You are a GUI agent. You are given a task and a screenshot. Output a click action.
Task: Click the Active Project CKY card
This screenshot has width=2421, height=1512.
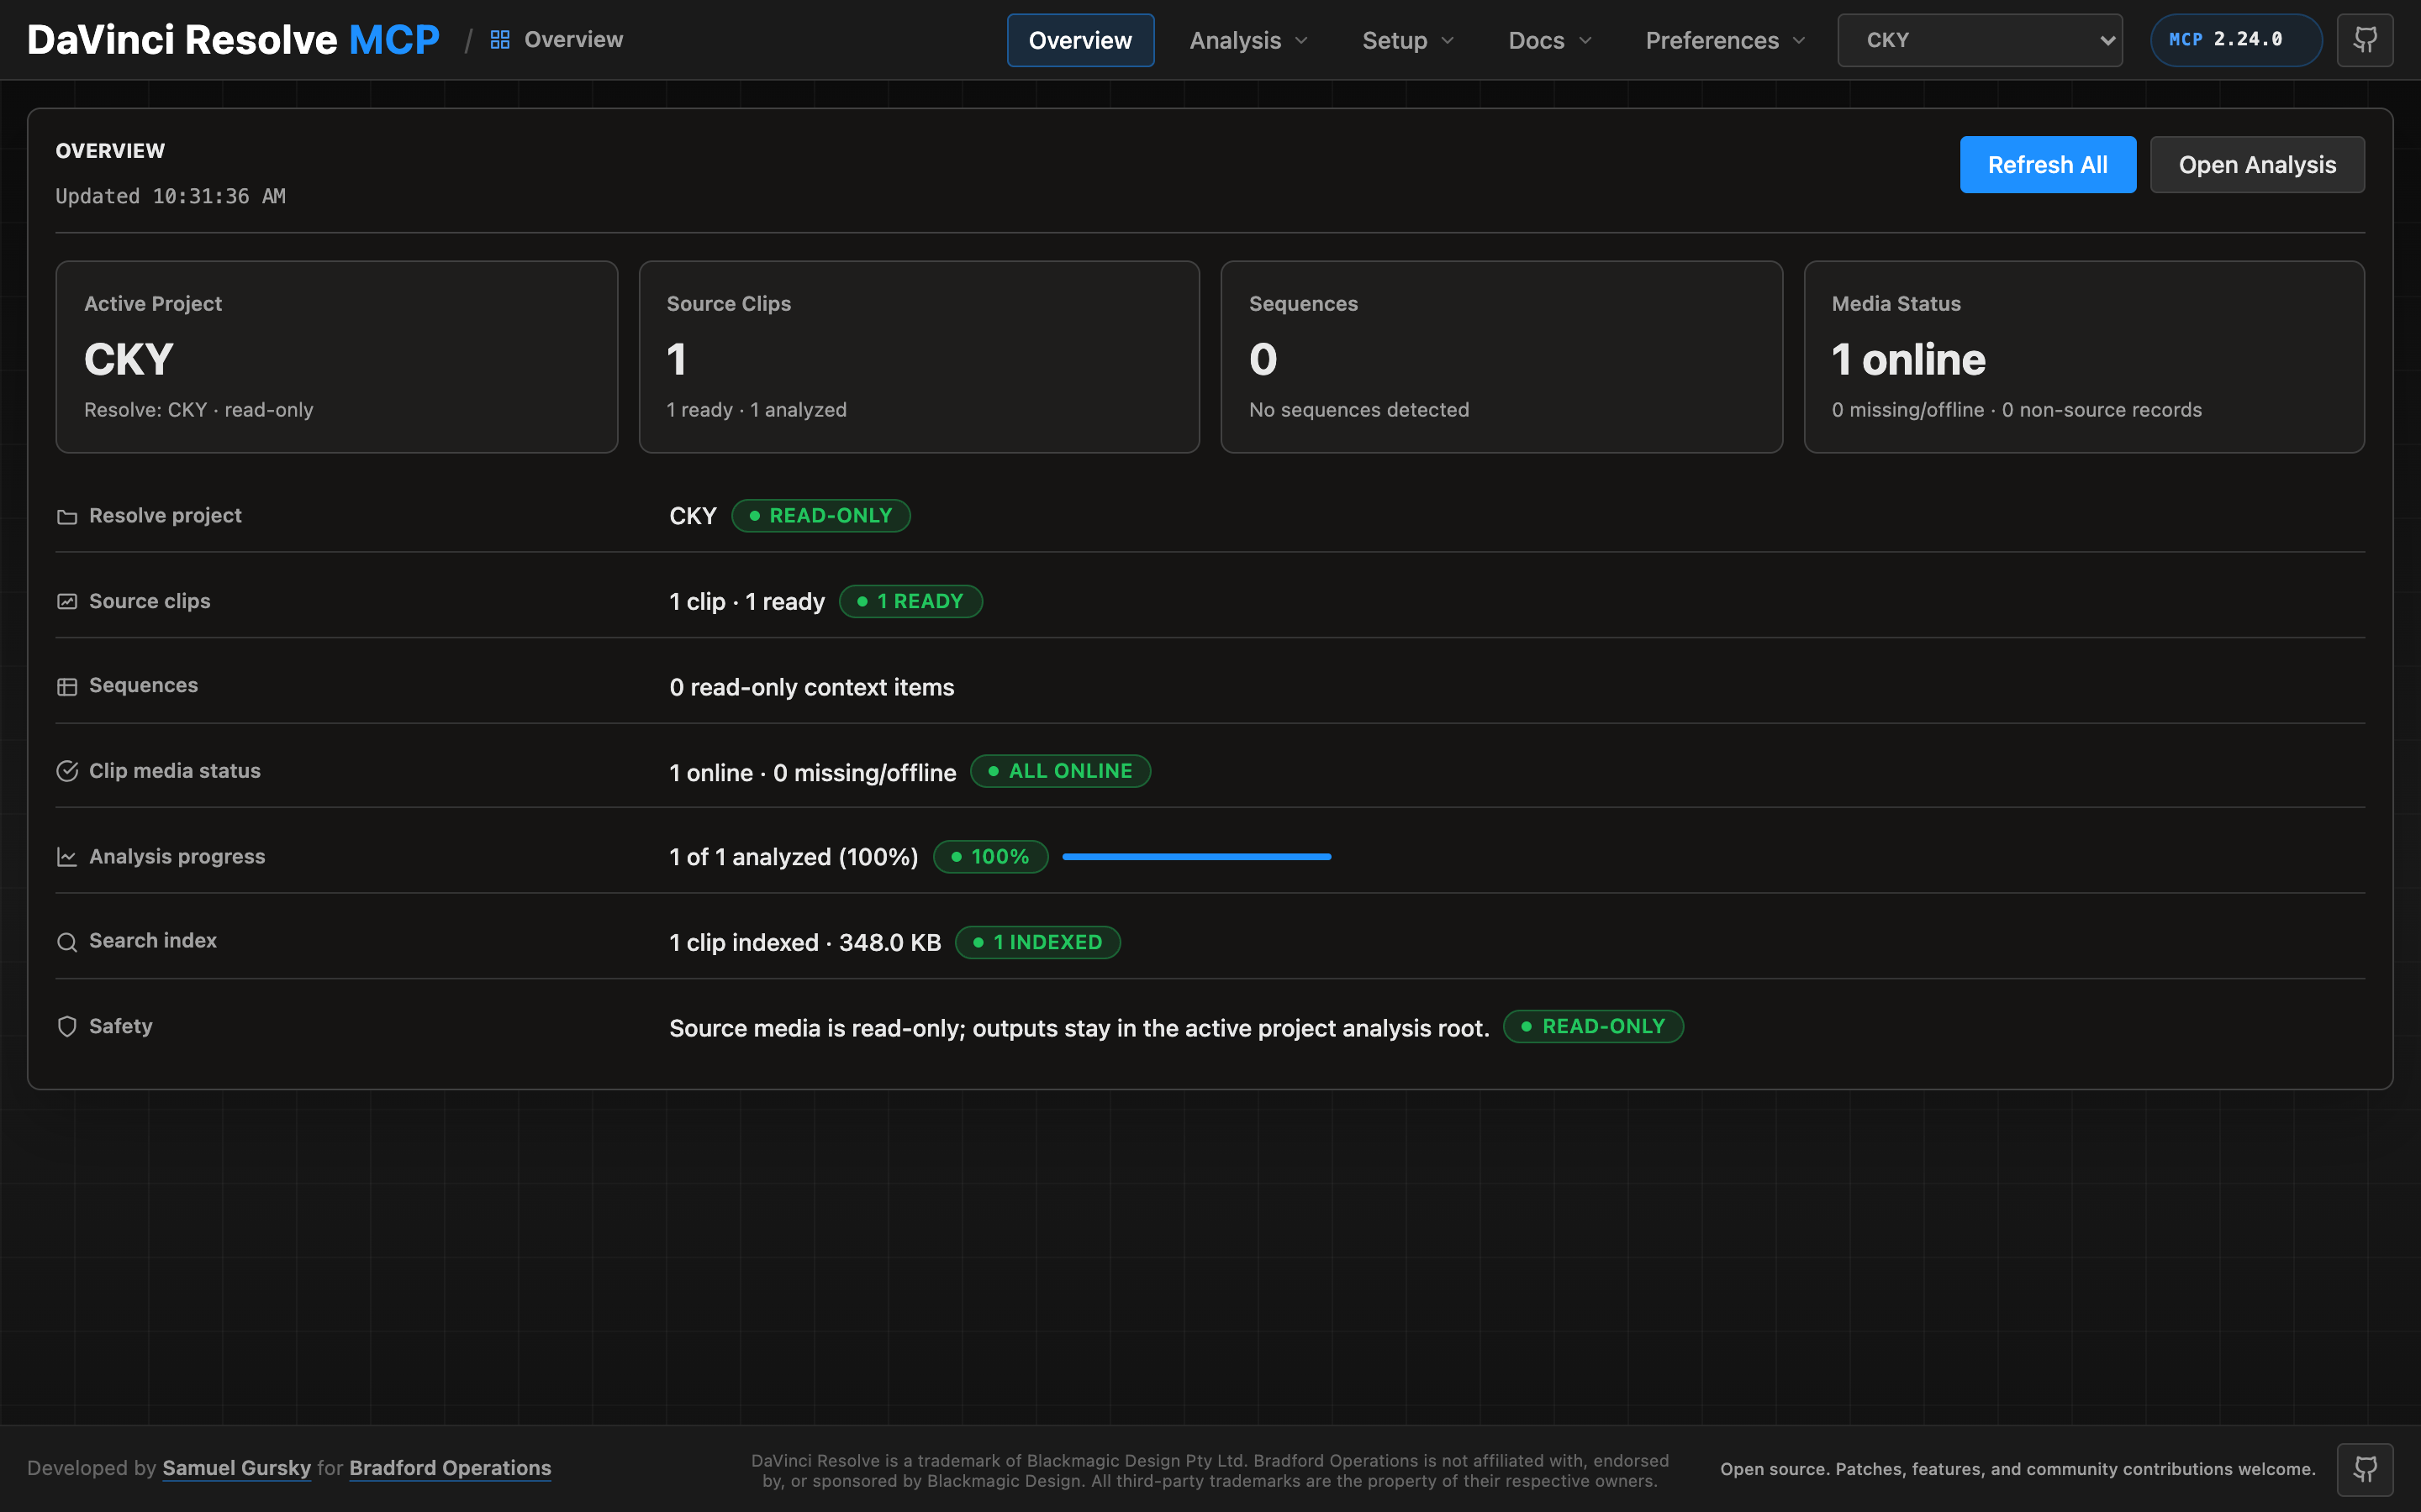[x=337, y=357]
